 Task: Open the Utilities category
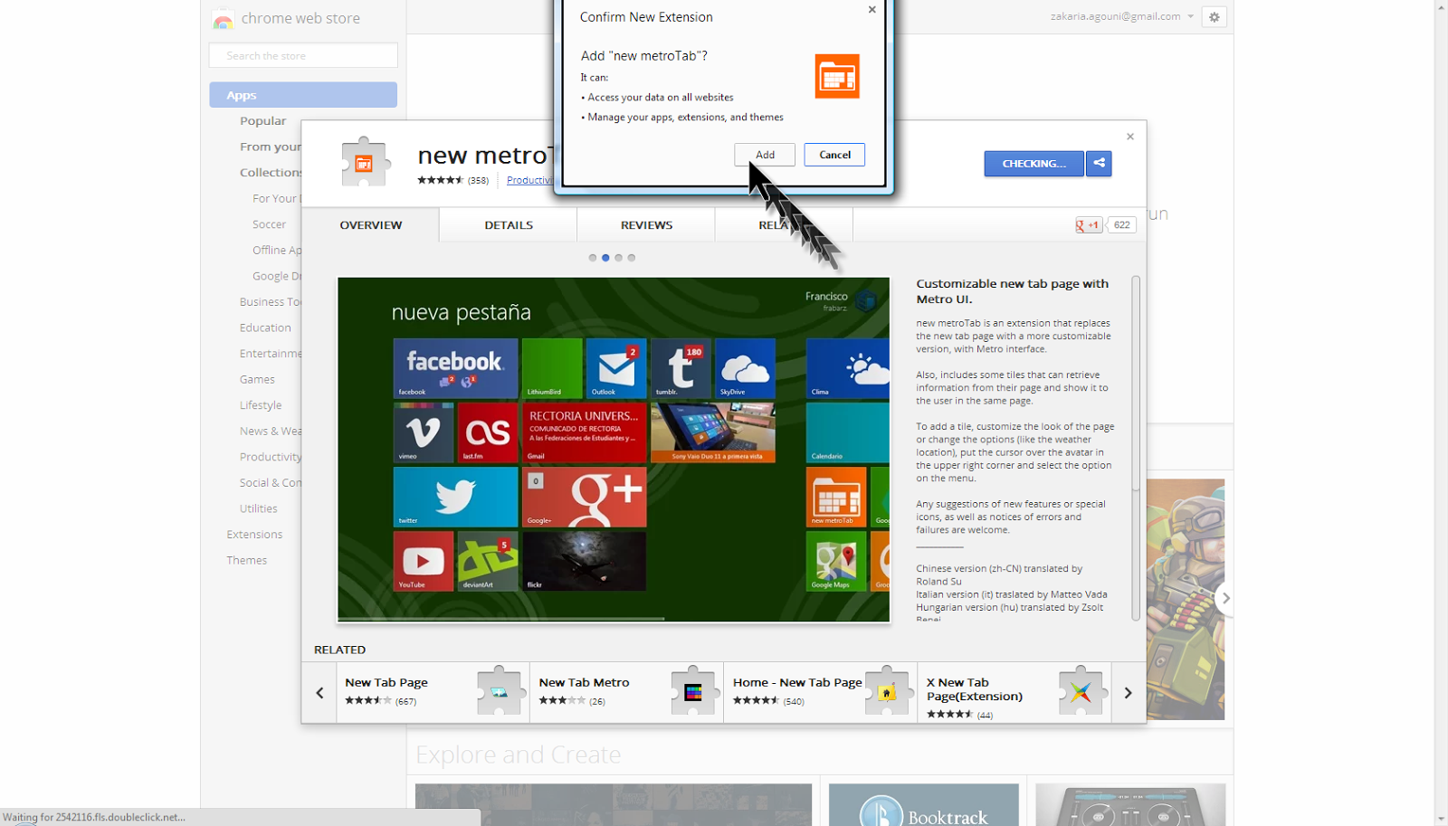[259, 508]
